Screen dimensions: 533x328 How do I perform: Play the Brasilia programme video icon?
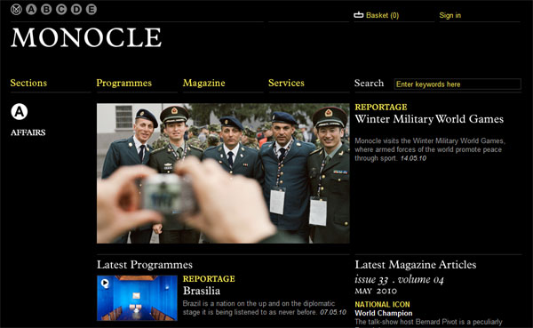tap(105, 283)
